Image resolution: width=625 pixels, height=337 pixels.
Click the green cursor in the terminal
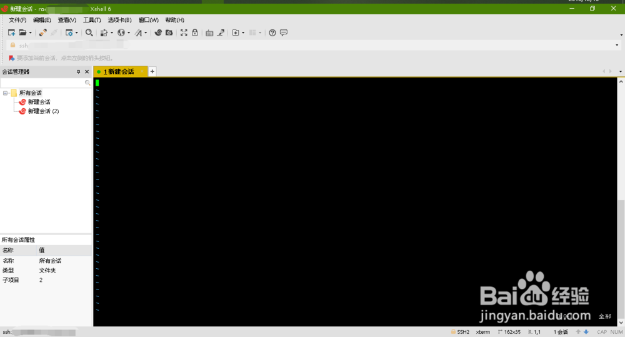pos(97,83)
